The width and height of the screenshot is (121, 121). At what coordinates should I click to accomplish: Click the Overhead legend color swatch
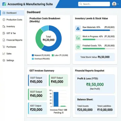click(33, 59)
